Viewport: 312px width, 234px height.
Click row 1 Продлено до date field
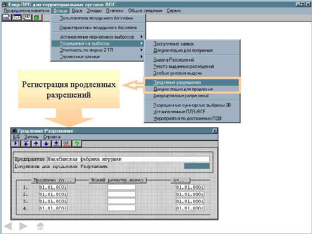point(53,187)
